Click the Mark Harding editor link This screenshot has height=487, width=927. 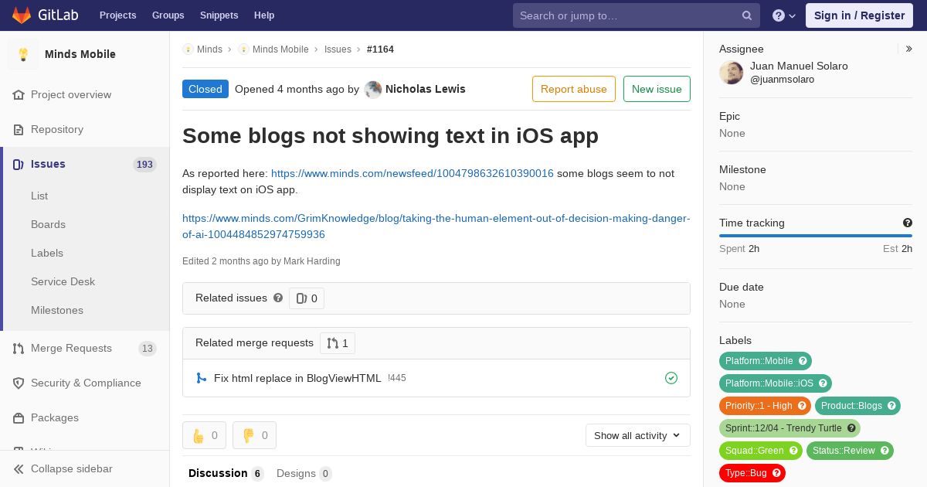(x=312, y=261)
